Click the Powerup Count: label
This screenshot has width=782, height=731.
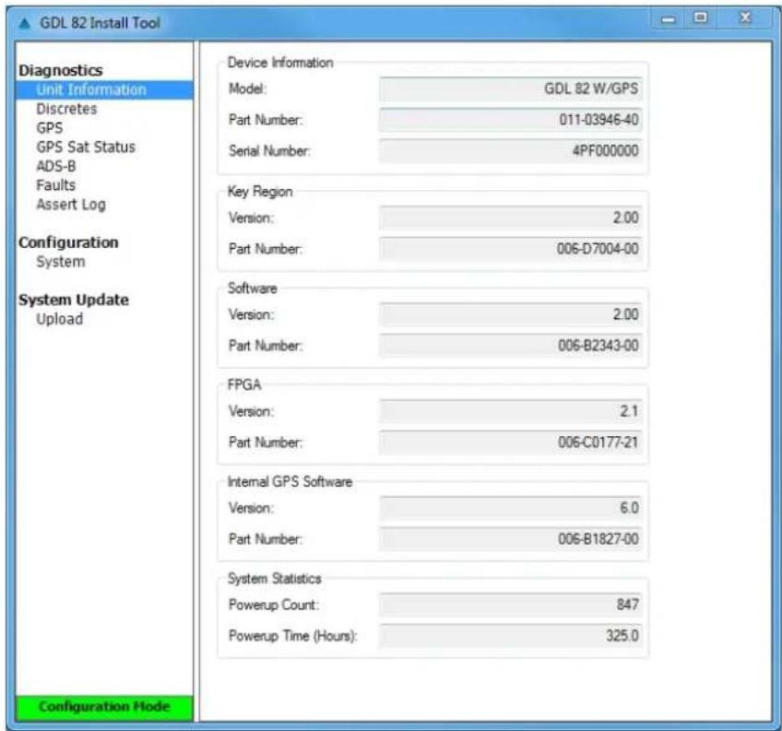(x=274, y=605)
